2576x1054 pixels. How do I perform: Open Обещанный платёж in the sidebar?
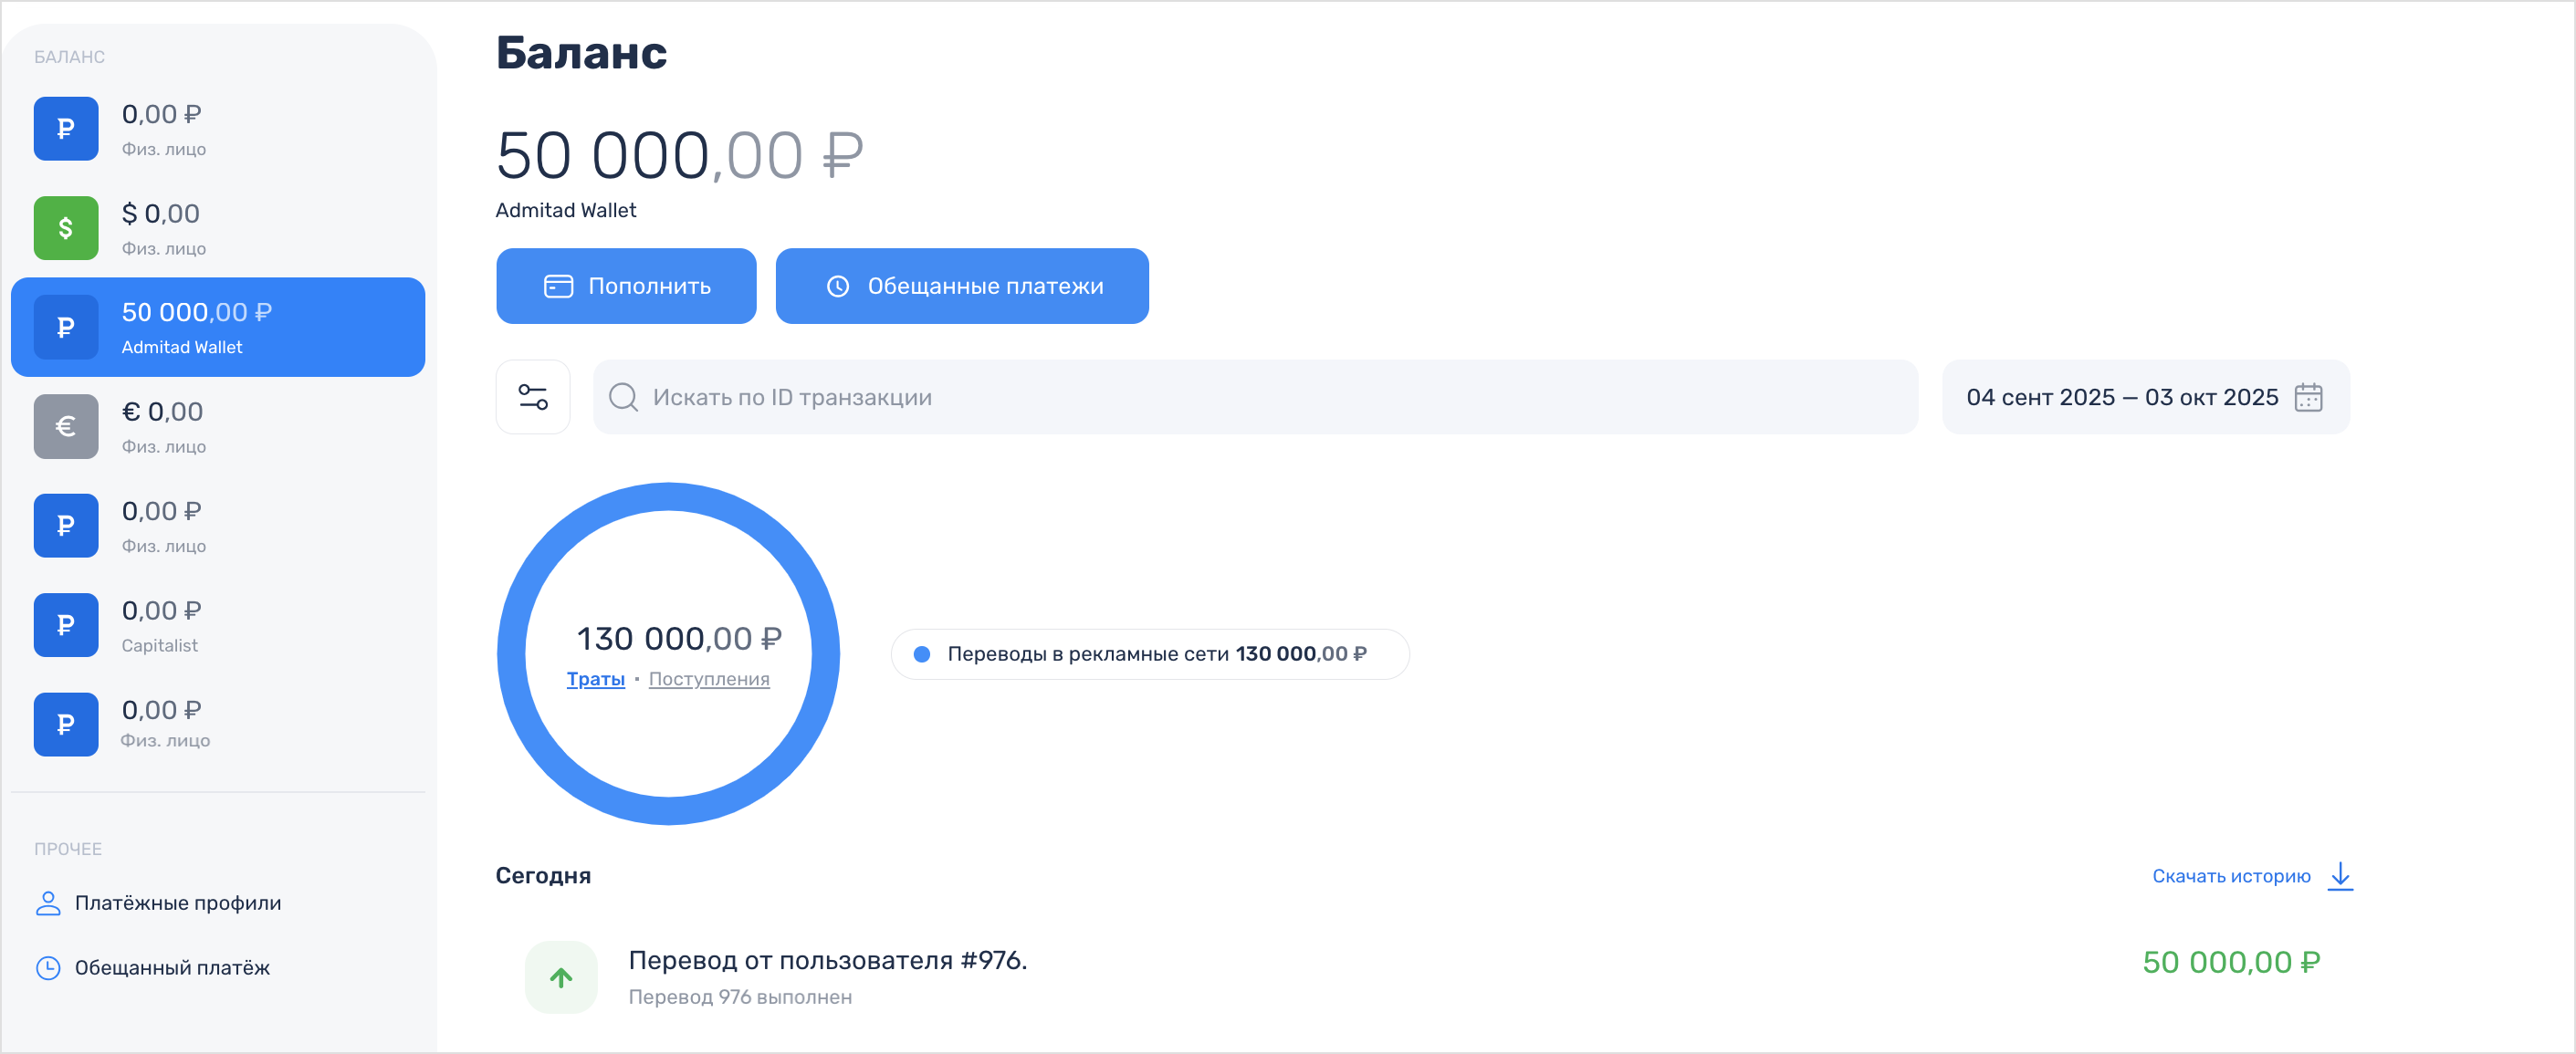[x=172, y=968]
